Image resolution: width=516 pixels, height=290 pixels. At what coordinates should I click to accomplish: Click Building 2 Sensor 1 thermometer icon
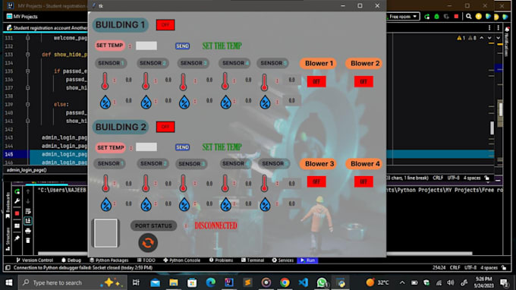point(105,183)
